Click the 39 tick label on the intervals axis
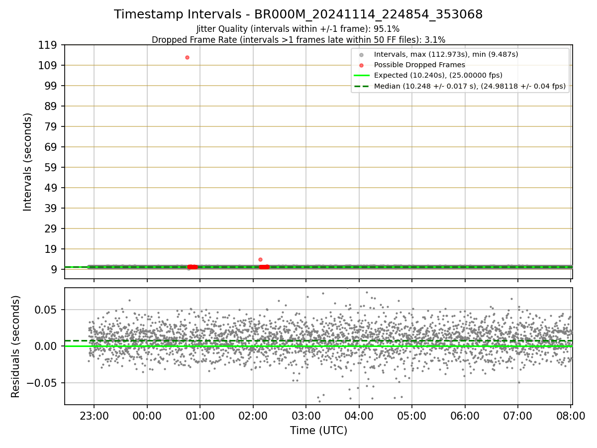The image size is (597, 448). (x=52, y=209)
